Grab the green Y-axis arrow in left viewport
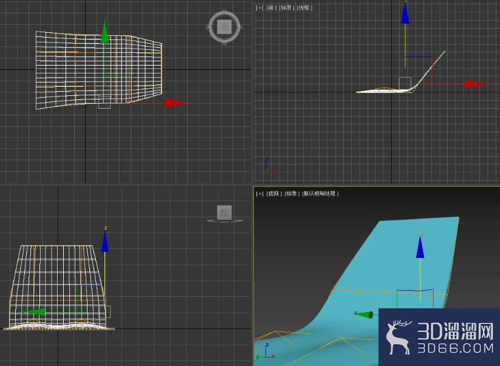500x366 pixels. pyautogui.click(x=33, y=312)
